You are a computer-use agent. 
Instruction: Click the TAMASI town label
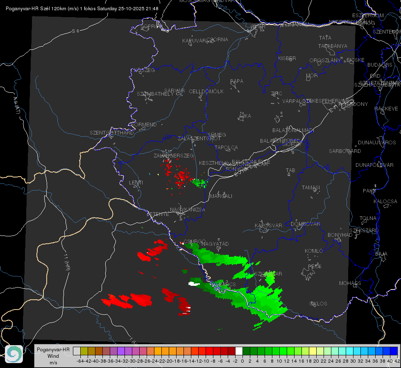(x=311, y=187)
